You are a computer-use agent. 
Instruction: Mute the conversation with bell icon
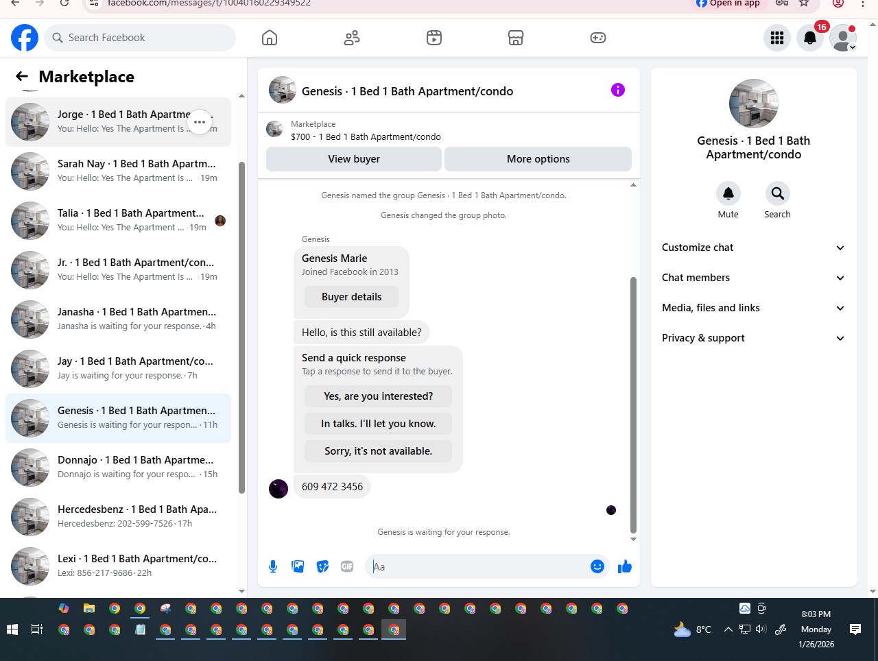tap(728, 193)
